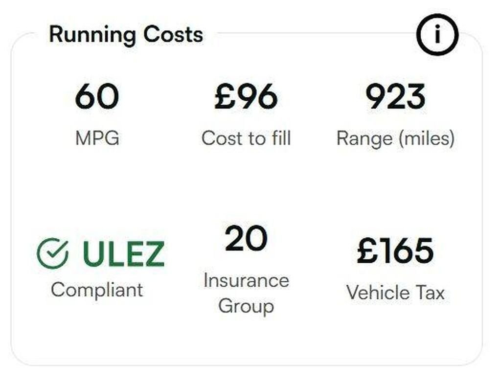
Task: Click the word Insurance
Action: 246,280
